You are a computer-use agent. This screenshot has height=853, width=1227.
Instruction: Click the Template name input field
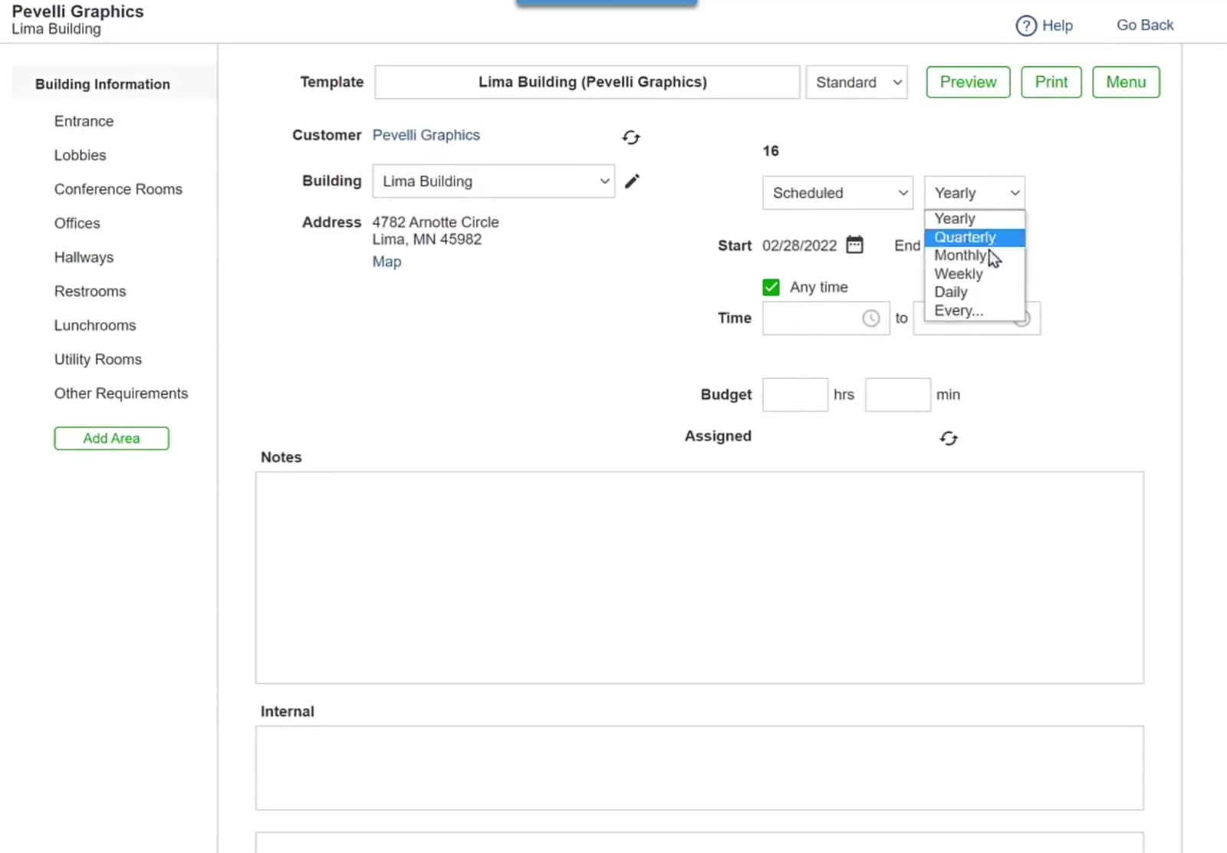[x=587, y=82]
